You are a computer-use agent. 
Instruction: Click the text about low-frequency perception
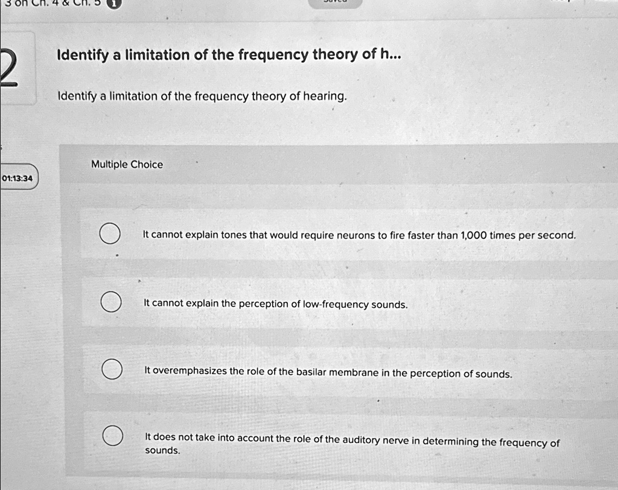click(275, 304)
